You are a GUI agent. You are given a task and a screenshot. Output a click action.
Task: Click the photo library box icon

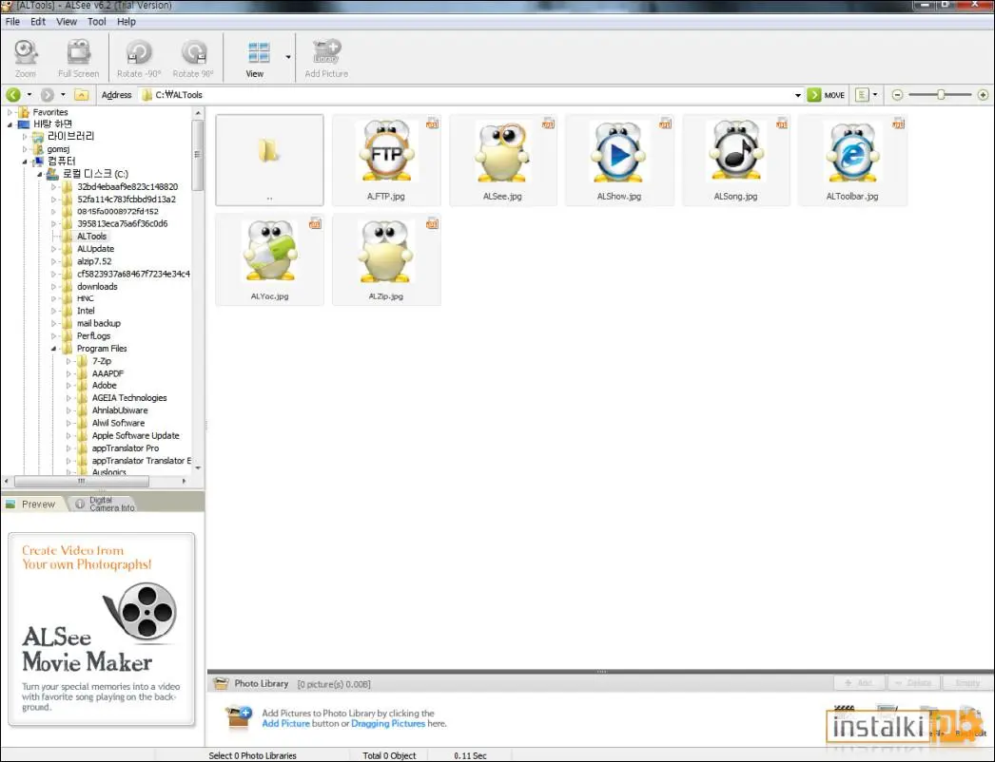click(238, 717)
